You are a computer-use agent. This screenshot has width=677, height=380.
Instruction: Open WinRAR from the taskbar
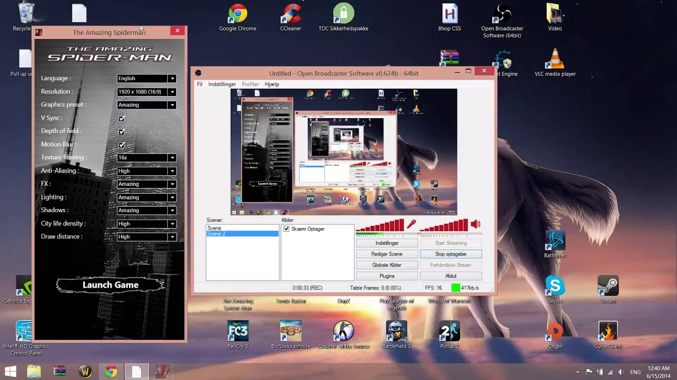tap(60, 372)
